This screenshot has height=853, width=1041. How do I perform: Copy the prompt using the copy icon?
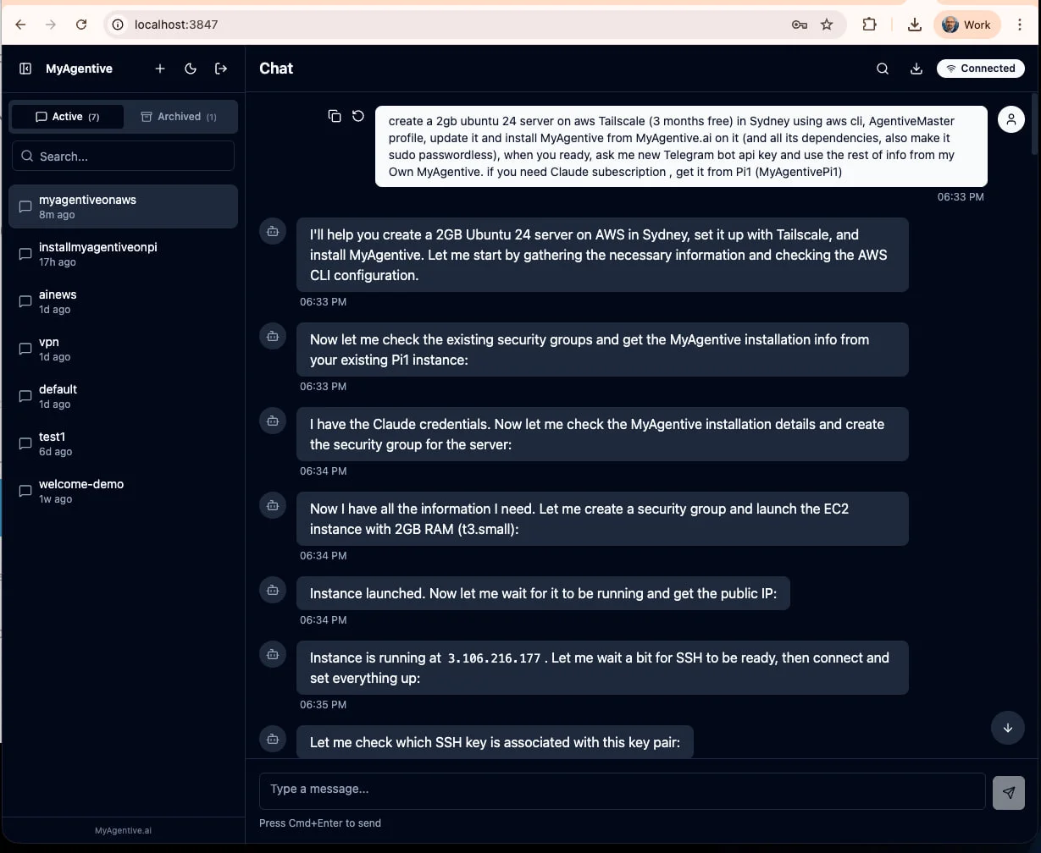(x=335, y=116)
